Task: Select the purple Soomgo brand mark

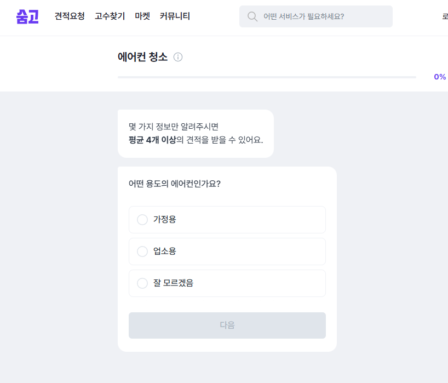Action: 27,16
